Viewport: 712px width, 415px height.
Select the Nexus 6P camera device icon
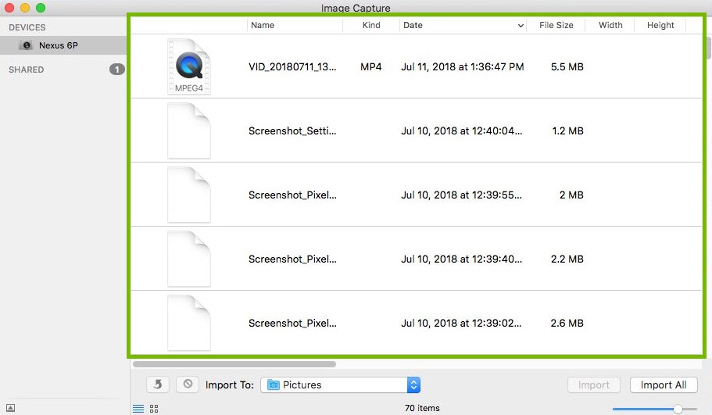click(27, 45)
